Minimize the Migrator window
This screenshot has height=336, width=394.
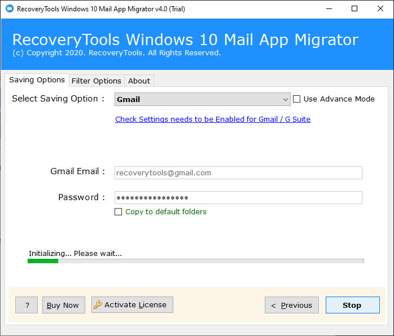tap(329, 9)
